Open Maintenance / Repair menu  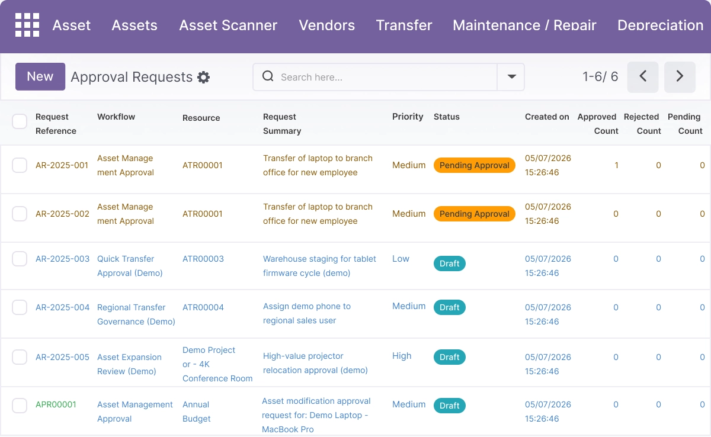click(524, 25)
